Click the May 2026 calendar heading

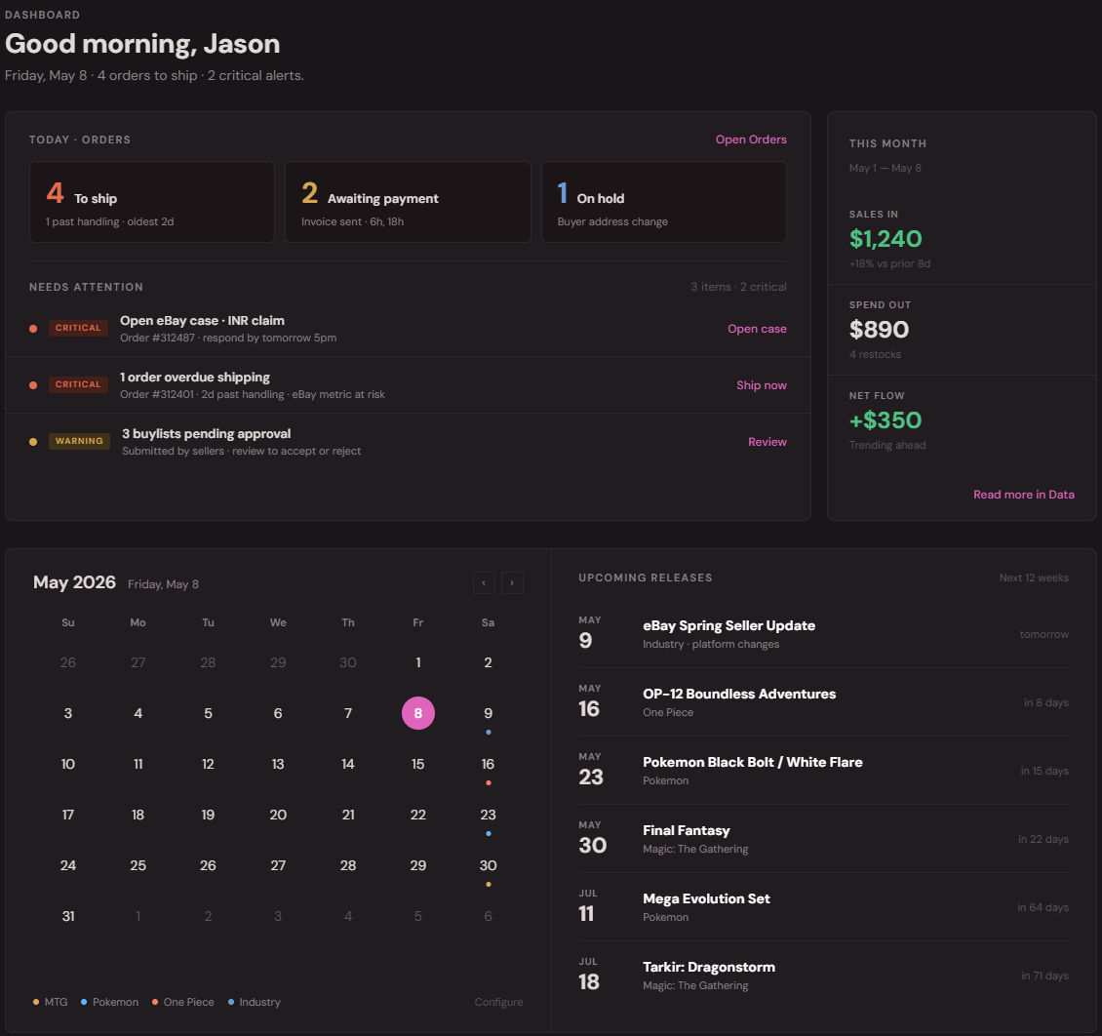(74, 582)
